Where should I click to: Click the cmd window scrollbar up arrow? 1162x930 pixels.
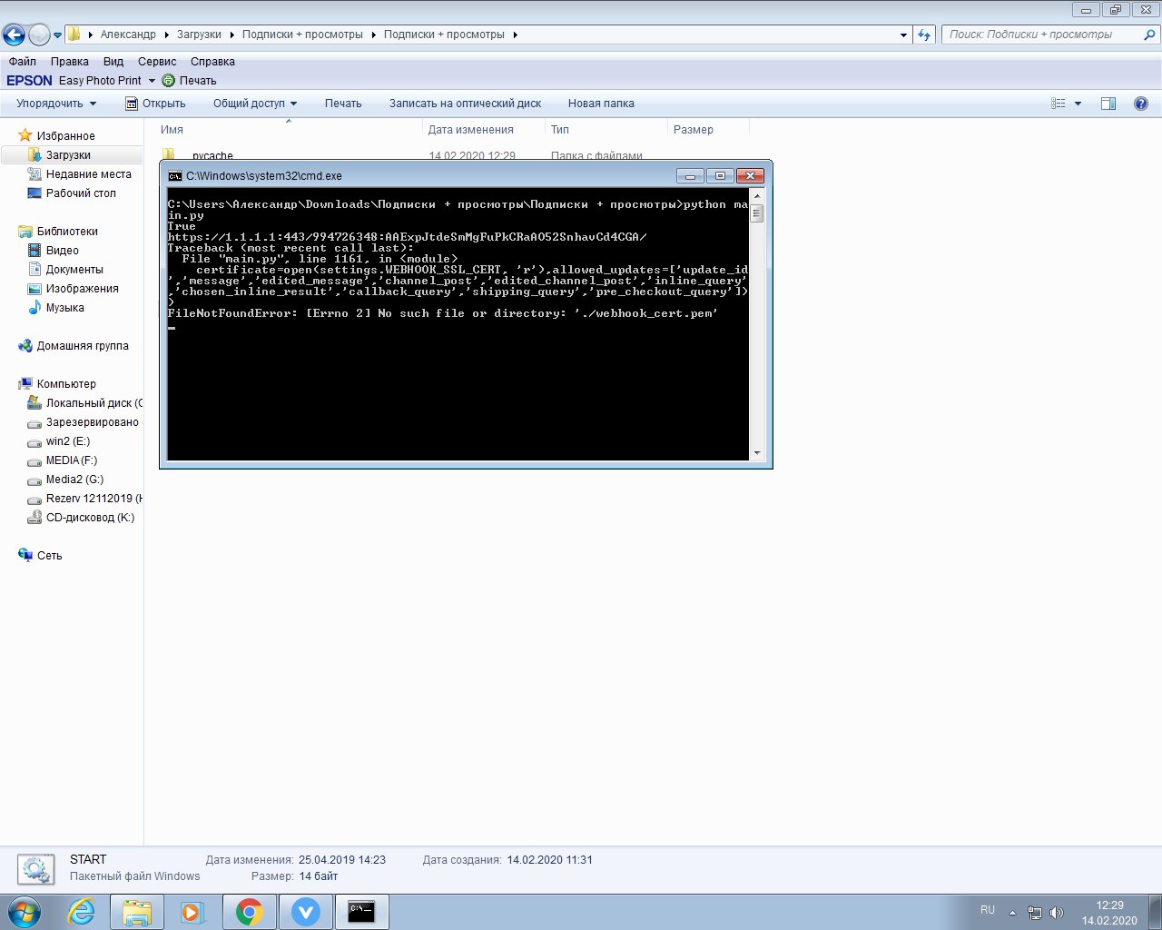757,196
